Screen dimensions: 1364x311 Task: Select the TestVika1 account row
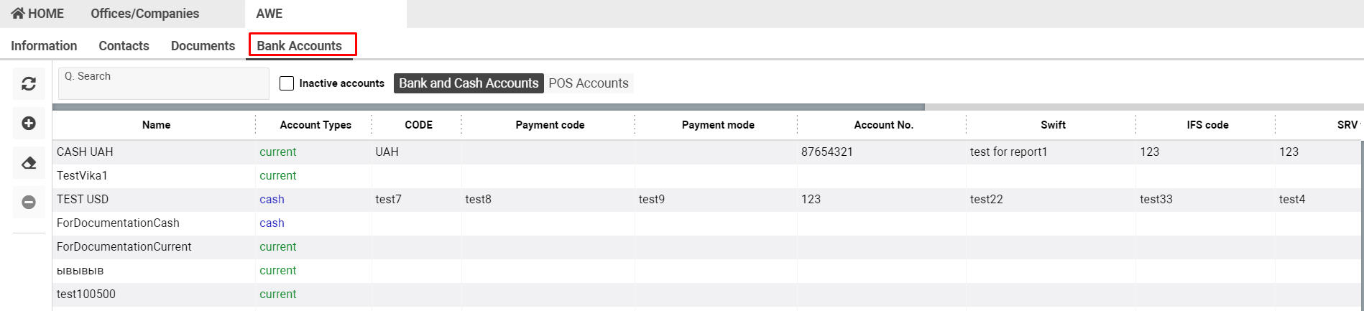pyautogui.click(x=708, y=176)
